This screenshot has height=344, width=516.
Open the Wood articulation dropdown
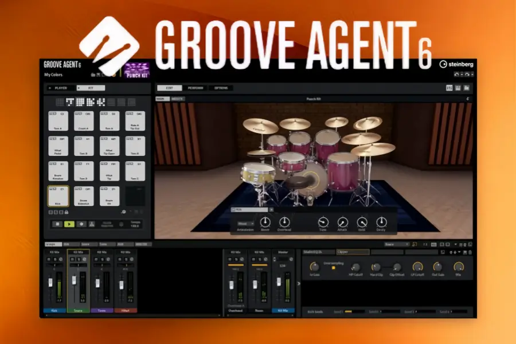[245, 224]
